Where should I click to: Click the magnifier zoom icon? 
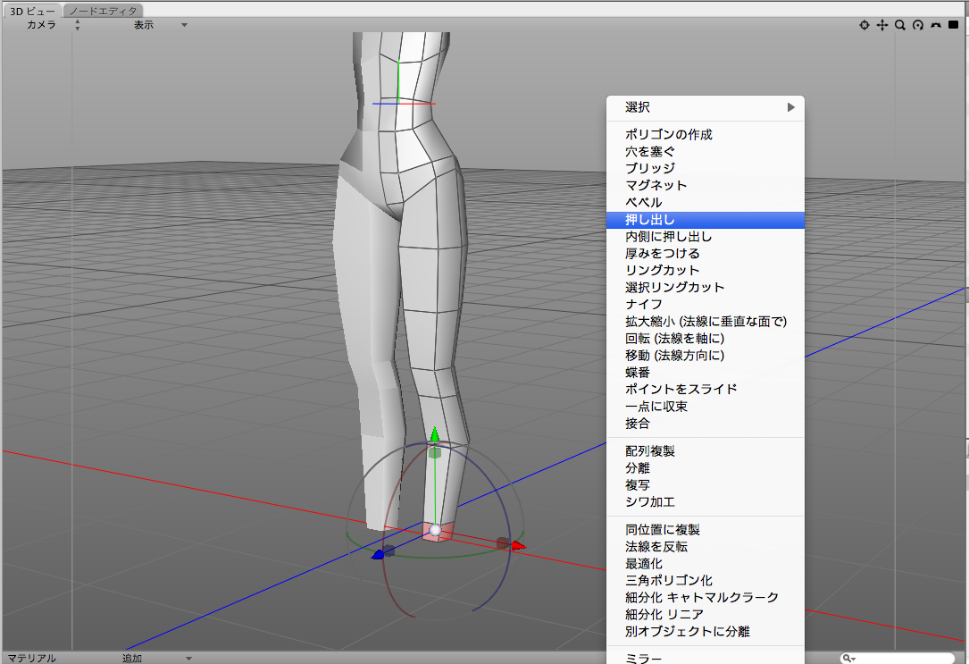point(900,25)
